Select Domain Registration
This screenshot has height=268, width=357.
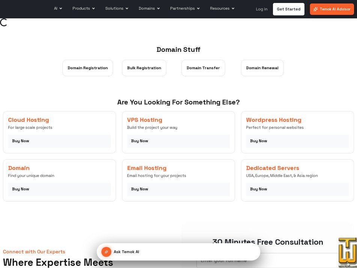(88, 68)
